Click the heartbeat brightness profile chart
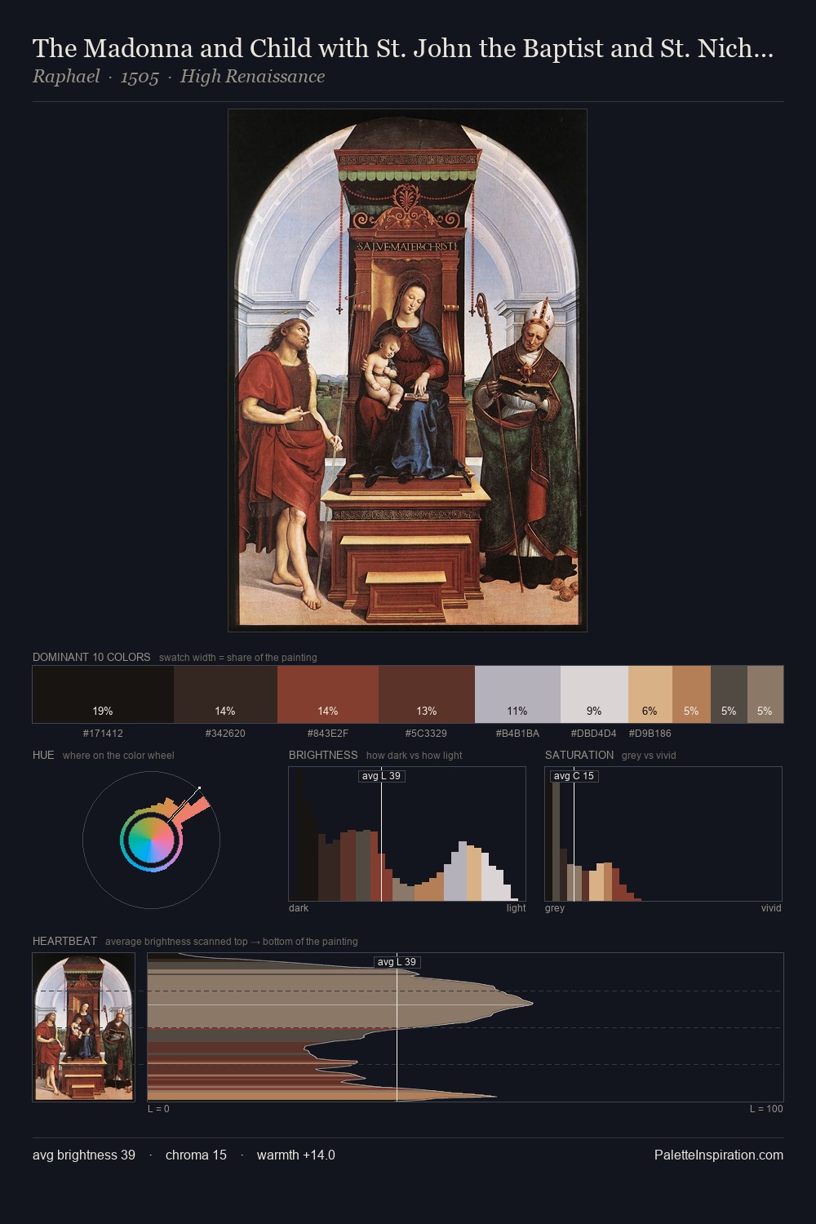Image resolution: width=816 pixels, height=1224 pixels. [465, 1027]
